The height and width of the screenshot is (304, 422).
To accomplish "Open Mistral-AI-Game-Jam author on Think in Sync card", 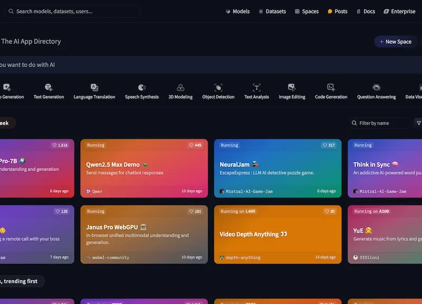I will [383, 192].
